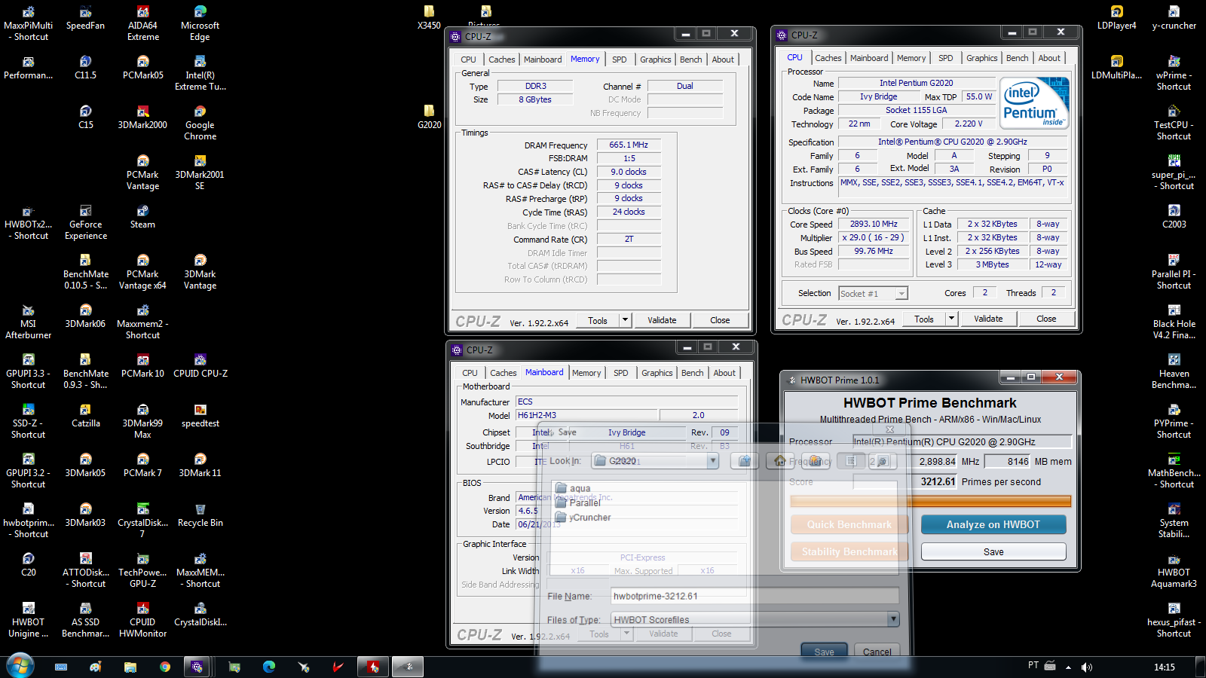
Task: Select the Parallel folder in Save dialog
Action: pos(578,502)
